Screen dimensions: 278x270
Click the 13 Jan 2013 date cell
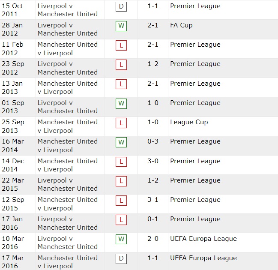click(x=18, y=87)
